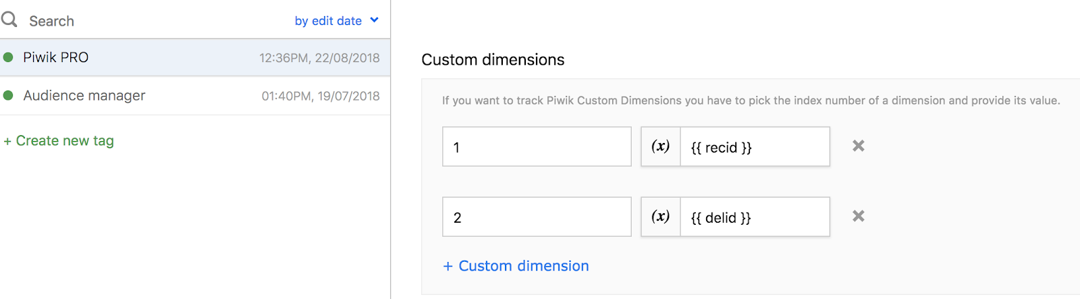Screen dimensions: 1080x299
Task: Edit the {{ delid }} value field
Action: point(755,217)
